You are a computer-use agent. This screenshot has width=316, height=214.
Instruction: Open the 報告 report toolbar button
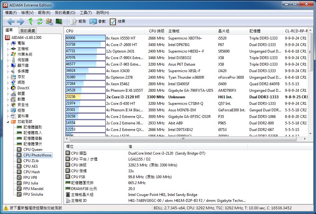[78, 21]
